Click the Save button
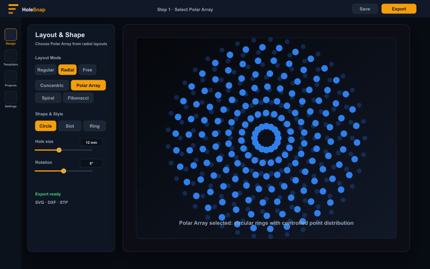430x269 pixels. pos(365,9)
